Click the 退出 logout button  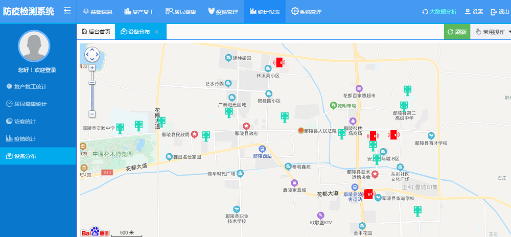pyautogui.click(x=500, y=12)
